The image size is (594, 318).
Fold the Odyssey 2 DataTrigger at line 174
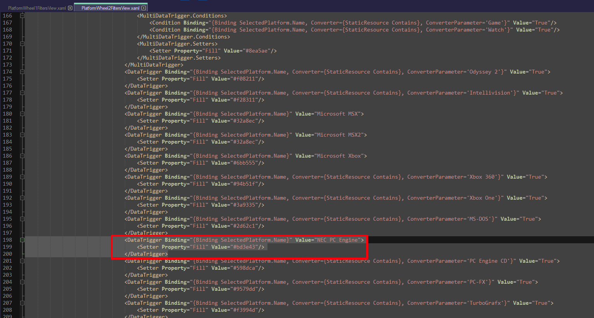(22, 72)
